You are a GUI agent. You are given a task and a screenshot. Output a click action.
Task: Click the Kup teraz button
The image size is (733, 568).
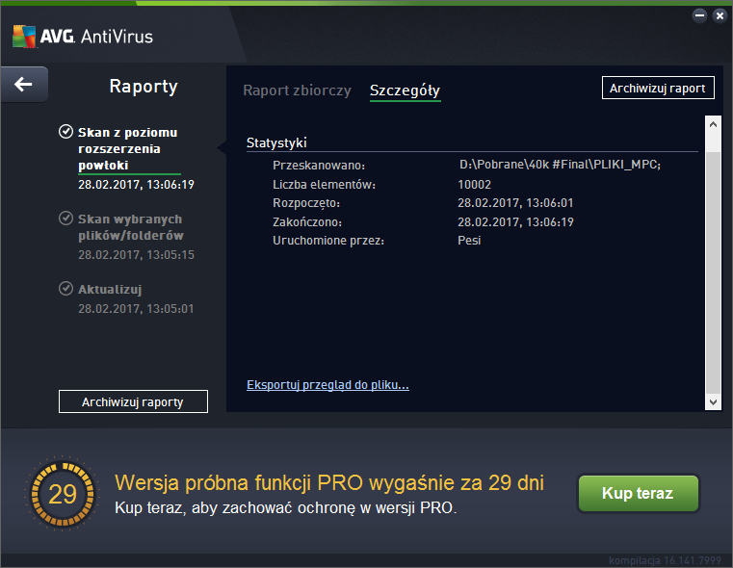tap(638, 493)
